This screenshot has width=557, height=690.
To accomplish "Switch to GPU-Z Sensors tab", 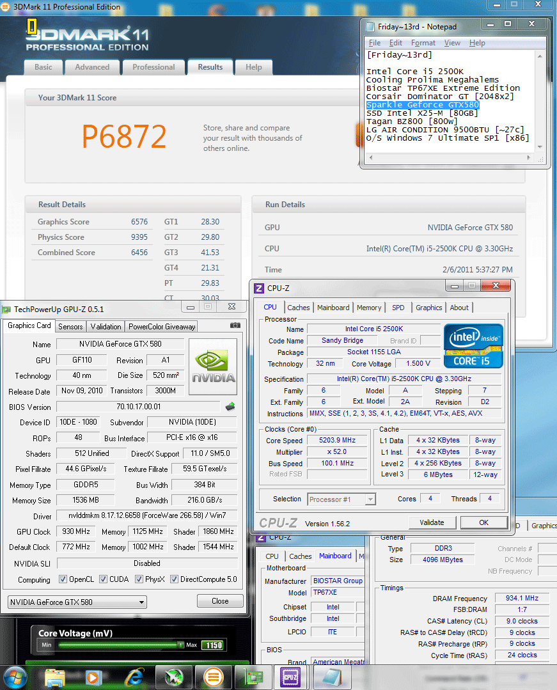I will pos(70,327).
